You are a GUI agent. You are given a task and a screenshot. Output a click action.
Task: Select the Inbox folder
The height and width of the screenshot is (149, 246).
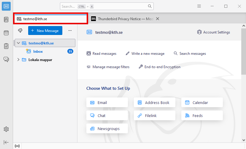38,52
